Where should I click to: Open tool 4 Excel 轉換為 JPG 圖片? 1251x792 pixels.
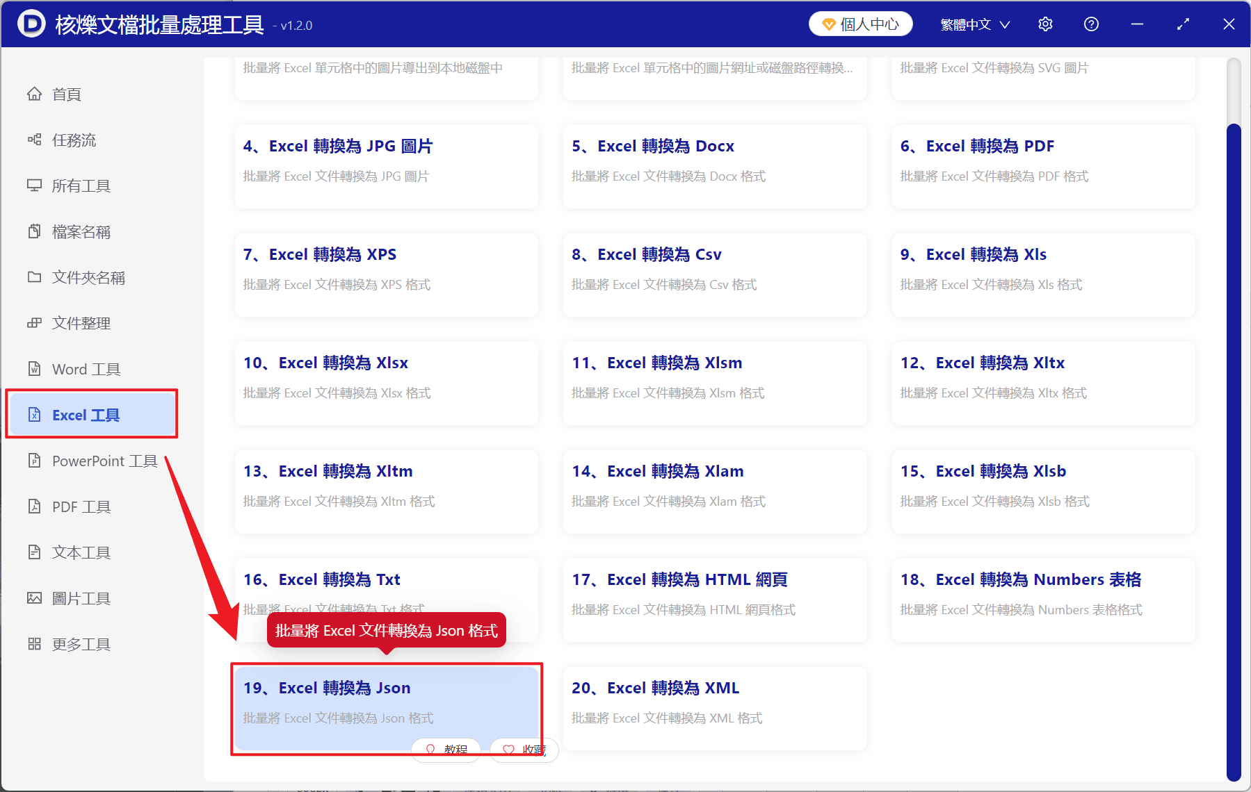coord(387,167)
